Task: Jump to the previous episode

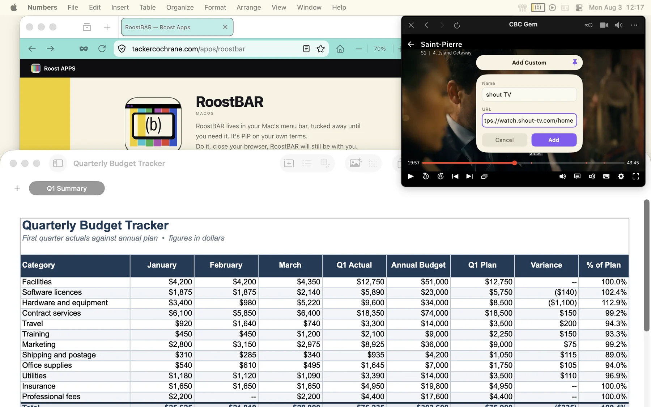Action: click(x=455, y=176)
